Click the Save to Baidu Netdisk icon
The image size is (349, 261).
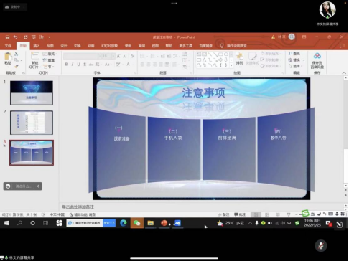pos(317,56)
